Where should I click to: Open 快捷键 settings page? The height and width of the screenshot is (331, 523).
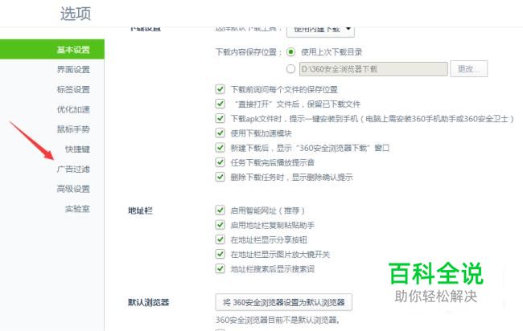(77, 149)
